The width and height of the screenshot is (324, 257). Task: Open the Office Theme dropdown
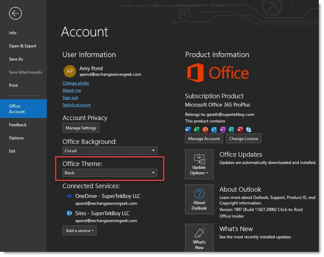(110, 173)
